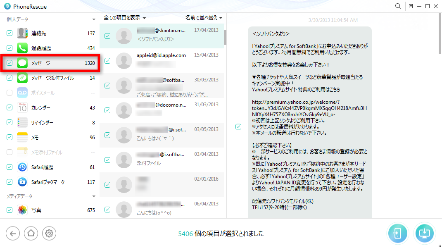Click the Messages count 1320
The height and width of the screenshot is (248, 442).
(x=90, y=63)
